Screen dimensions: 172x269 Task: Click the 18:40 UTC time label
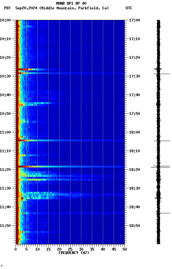134,207
